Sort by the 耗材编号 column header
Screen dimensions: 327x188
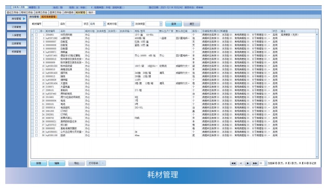pos(52,31)
